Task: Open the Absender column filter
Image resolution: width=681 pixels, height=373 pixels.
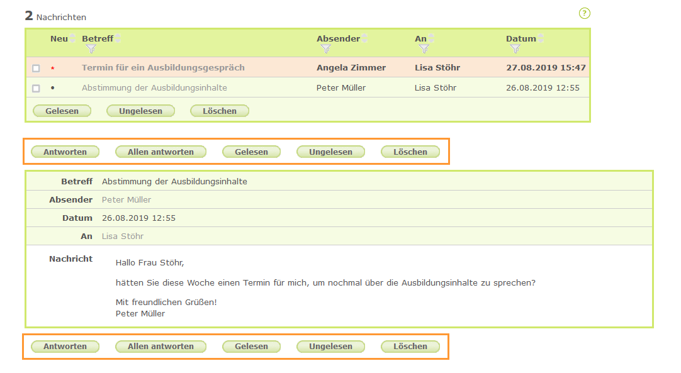Action: pos(325,48)
